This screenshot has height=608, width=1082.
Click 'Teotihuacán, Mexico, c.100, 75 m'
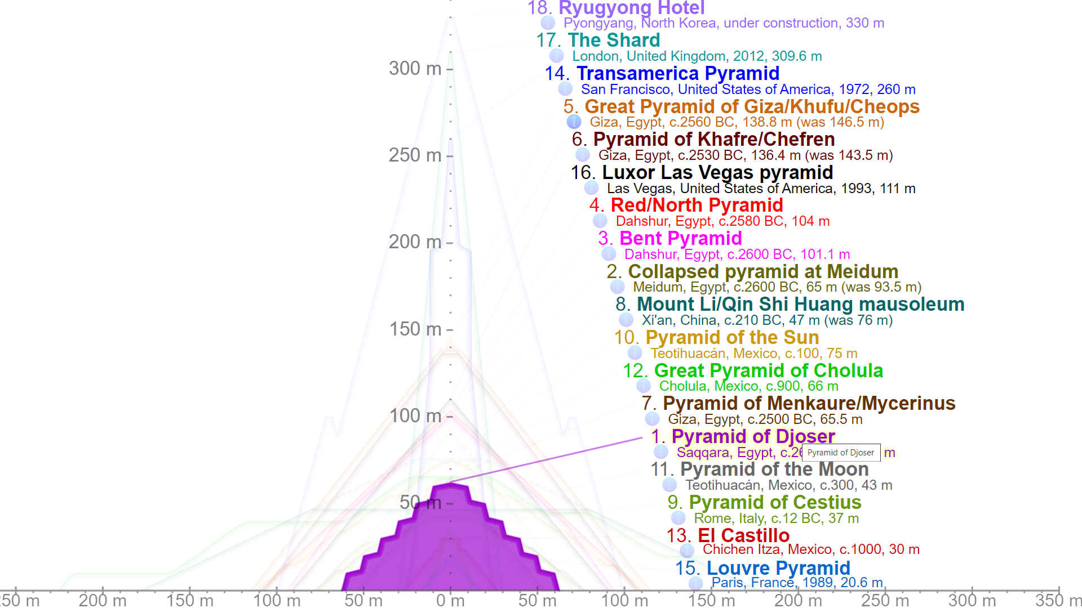754,354
